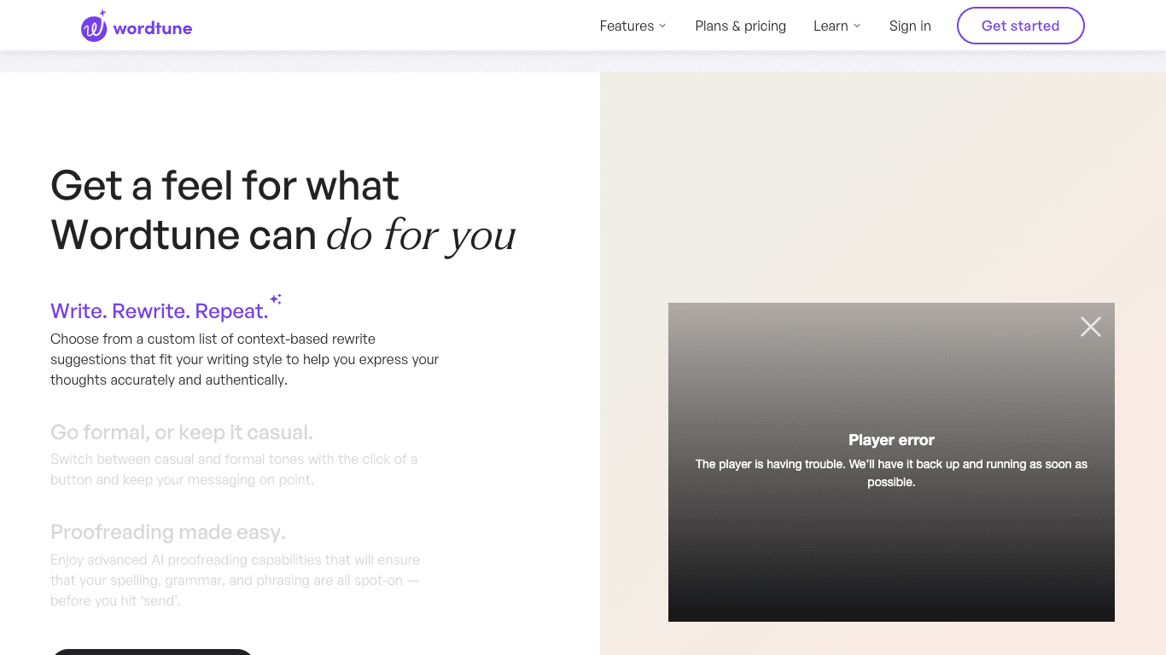Screen dimensions: 1166x655
Task: Click the 'player is having trouble' message text
Action: coord(891,473)
